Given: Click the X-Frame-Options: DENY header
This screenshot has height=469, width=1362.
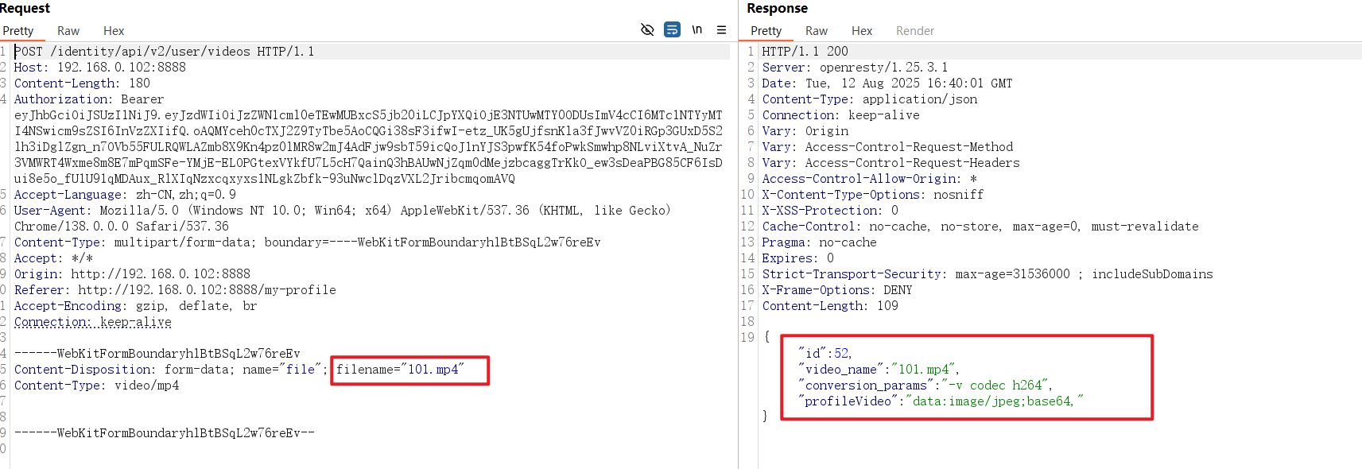Looking at the screenshot, I should 837,290.
